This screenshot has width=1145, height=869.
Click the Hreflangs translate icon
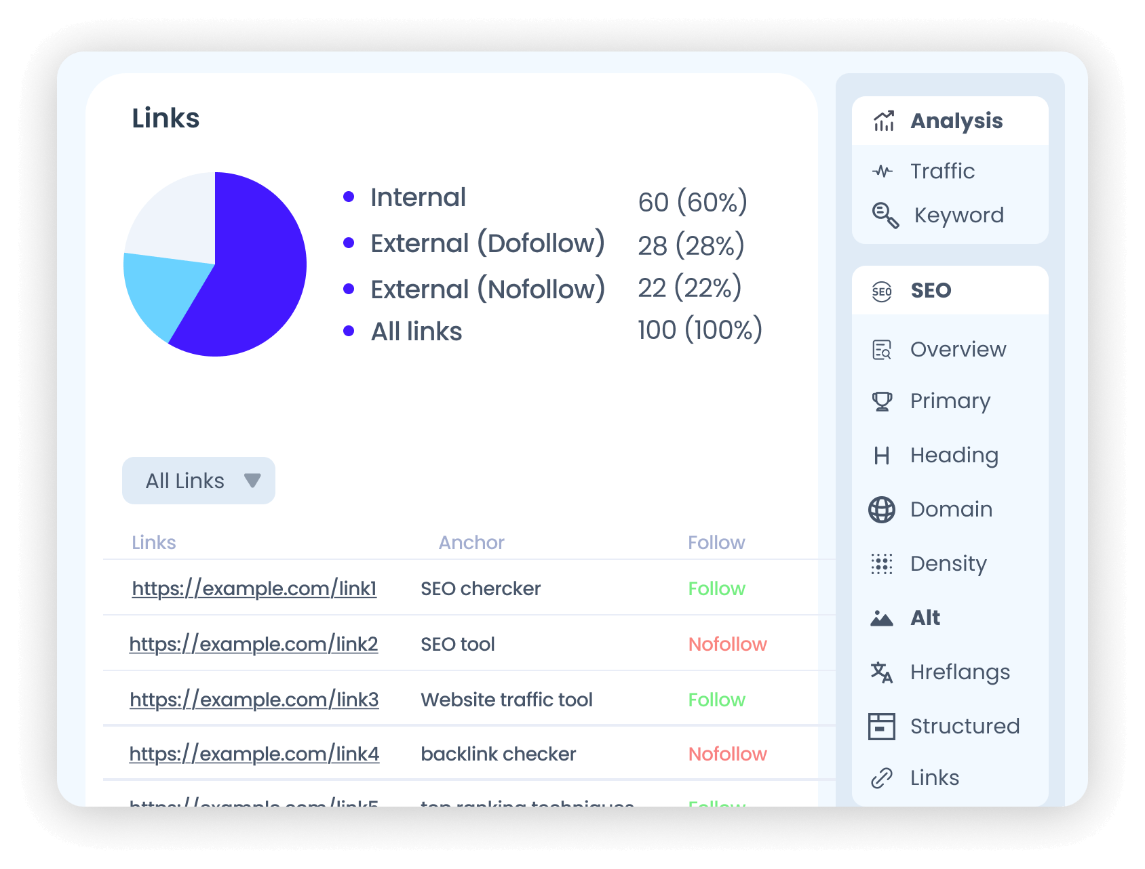tap(882, 672)
